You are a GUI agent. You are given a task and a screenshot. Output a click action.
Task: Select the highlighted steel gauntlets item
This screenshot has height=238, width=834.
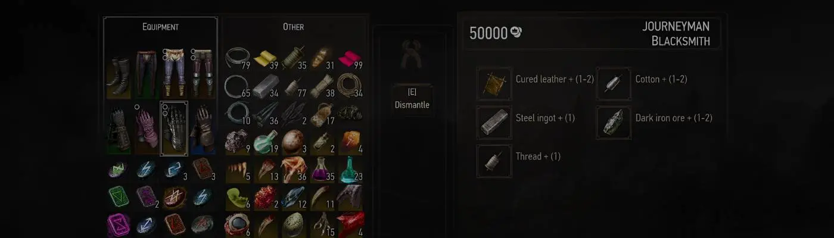pos(174,129)
